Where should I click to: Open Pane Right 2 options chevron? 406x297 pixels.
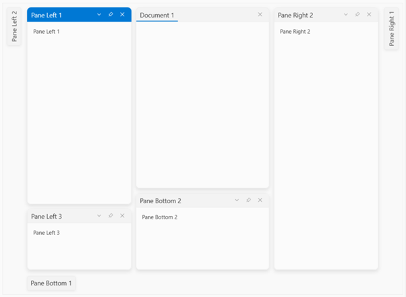(346, 15)
